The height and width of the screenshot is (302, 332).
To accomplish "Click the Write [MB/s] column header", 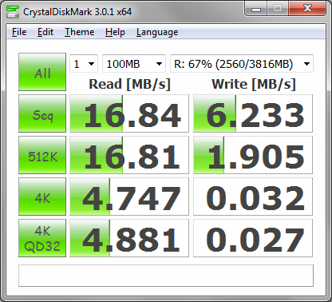I will pyautogui.click(x=254, y=84).
